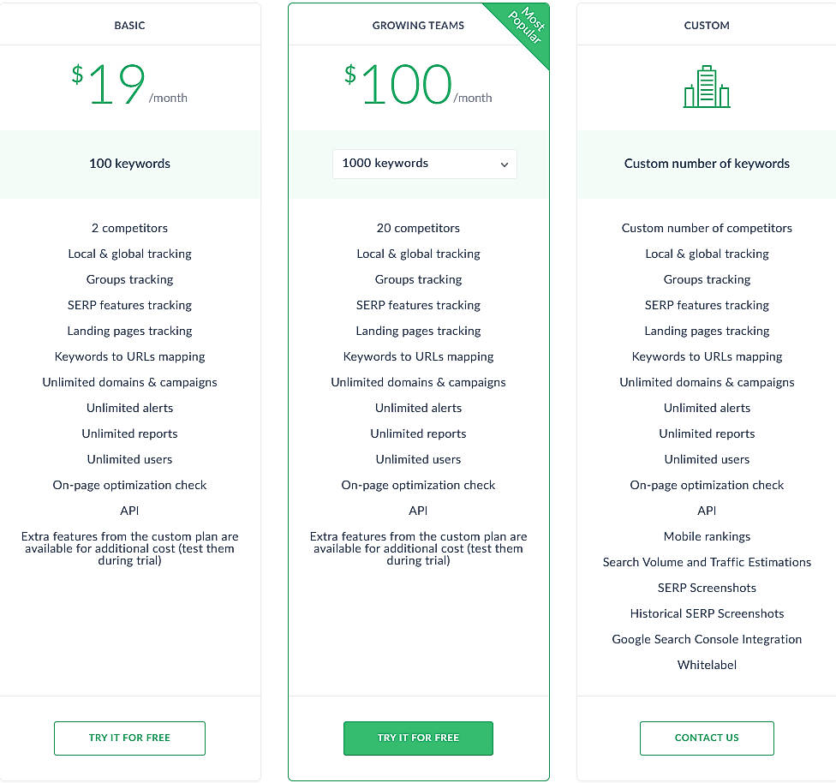
Task: Click the Mobile rankings feature entry
Action: [706, 536]
